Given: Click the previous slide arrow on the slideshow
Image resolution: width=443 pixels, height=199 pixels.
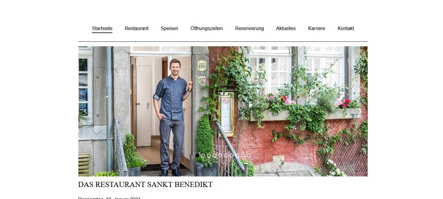Looking at the screenshot, I should 85,112.
